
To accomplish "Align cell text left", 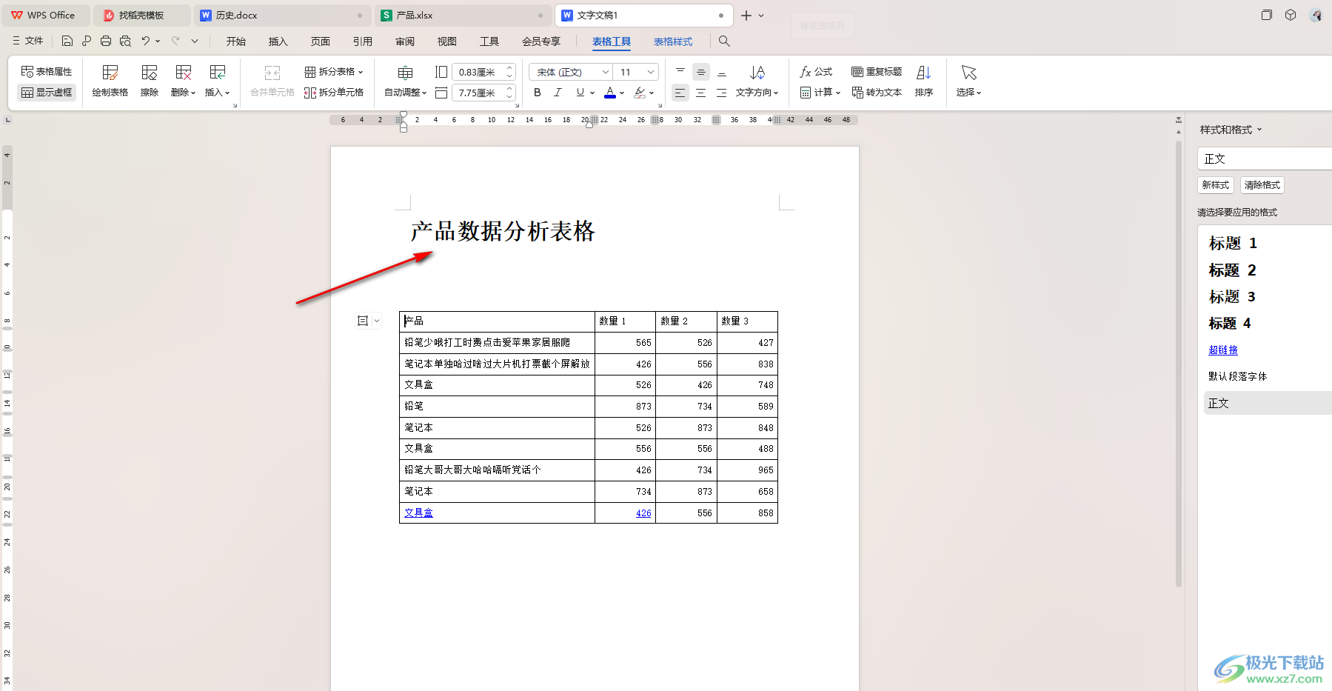I will (x=680, y=93).
